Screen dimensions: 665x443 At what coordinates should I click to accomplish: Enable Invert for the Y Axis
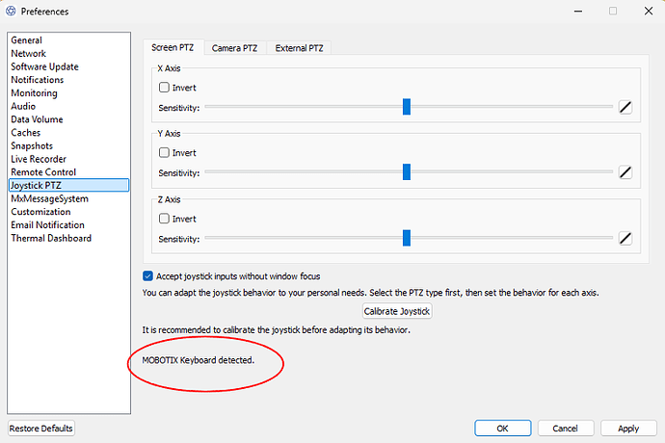[x=164, y=152]
